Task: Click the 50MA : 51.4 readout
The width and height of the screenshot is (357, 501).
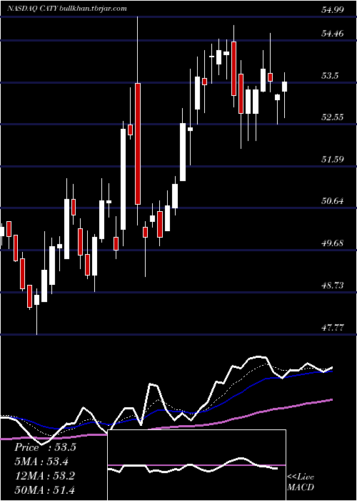Action: coord(44,490)
